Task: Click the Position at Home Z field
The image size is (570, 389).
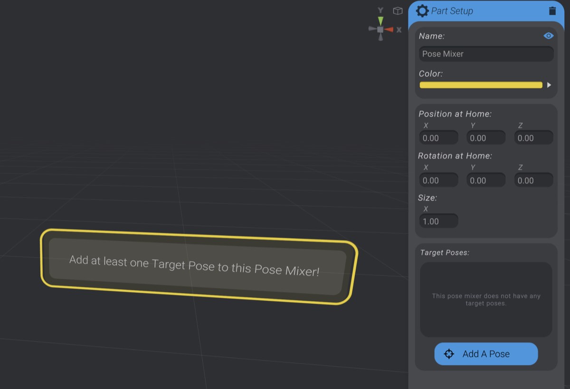Action: click(x=533, y=138)
